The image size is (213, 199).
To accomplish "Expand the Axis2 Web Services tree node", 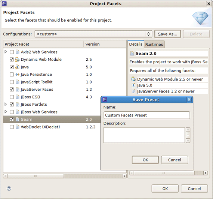I will 6,52.
